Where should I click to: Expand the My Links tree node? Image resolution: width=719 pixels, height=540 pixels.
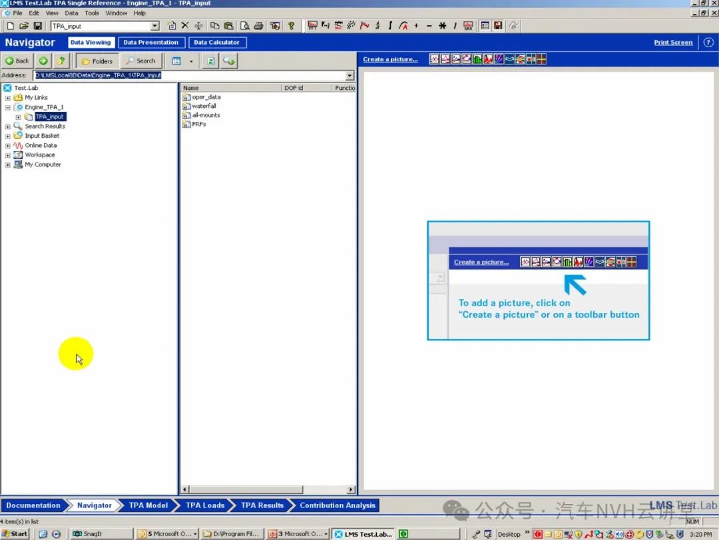click(x=8, y=98)
